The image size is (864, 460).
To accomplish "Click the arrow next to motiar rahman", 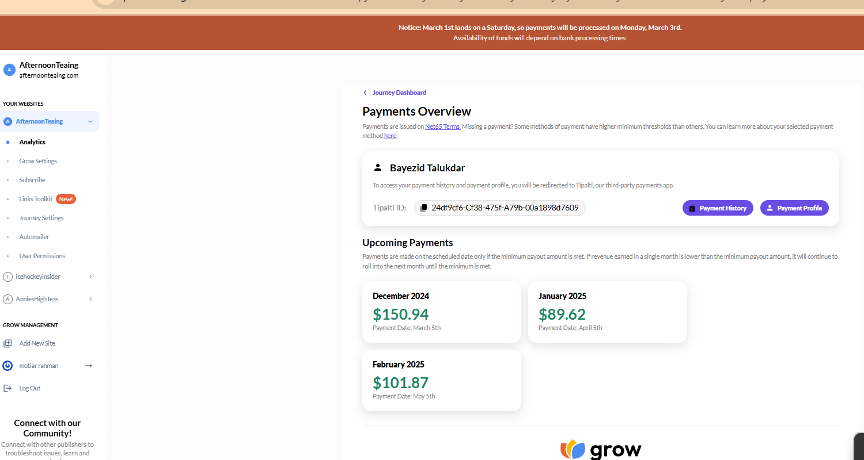I will [x=89, y=366].
